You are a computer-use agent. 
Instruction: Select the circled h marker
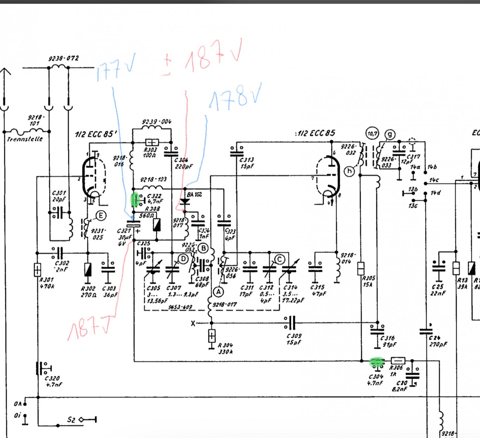point(349,171)
